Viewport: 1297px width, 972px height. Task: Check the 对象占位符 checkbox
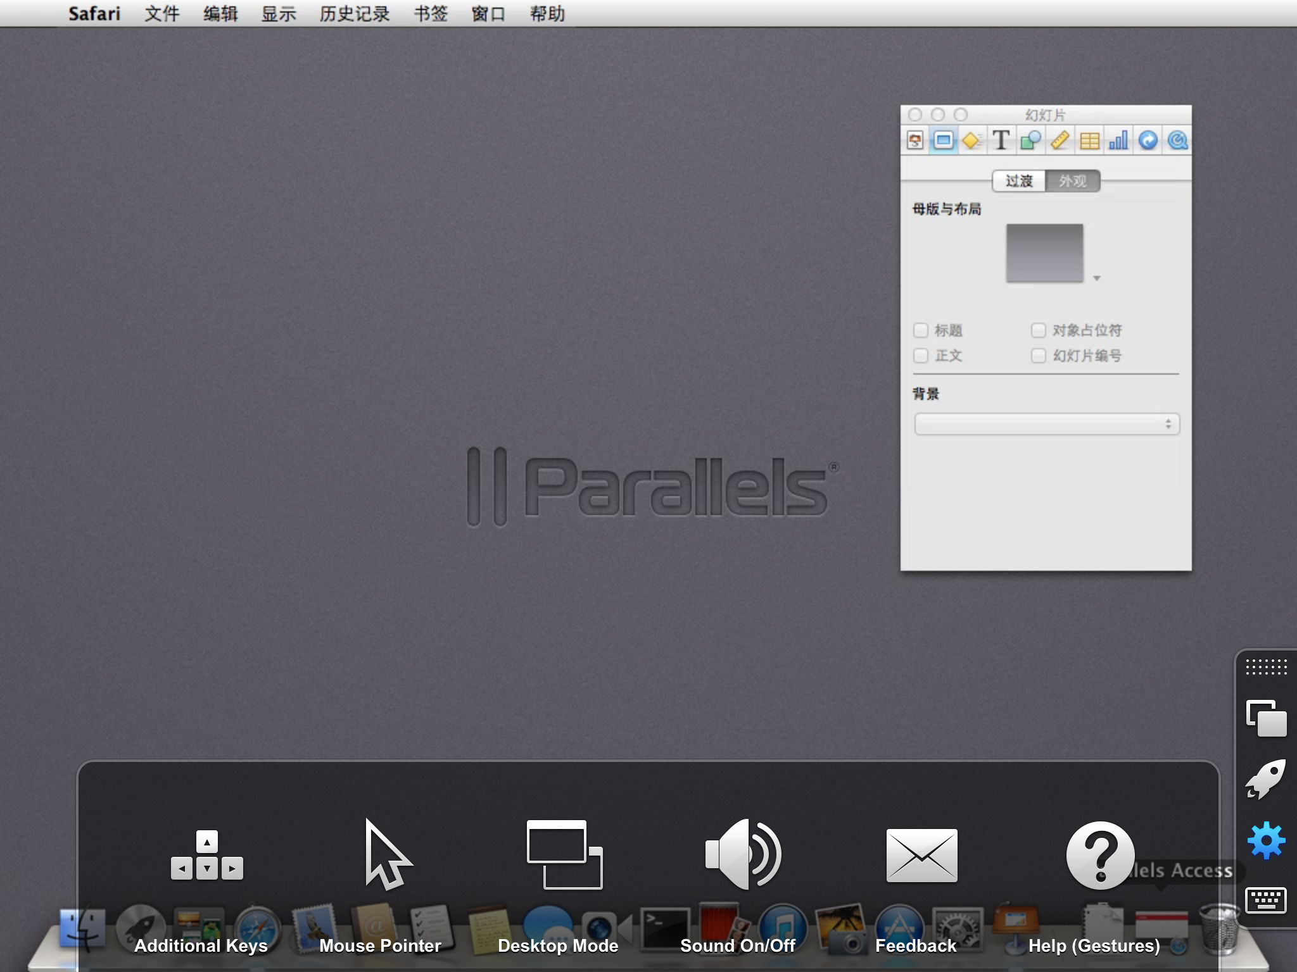tap(1038, 330)
